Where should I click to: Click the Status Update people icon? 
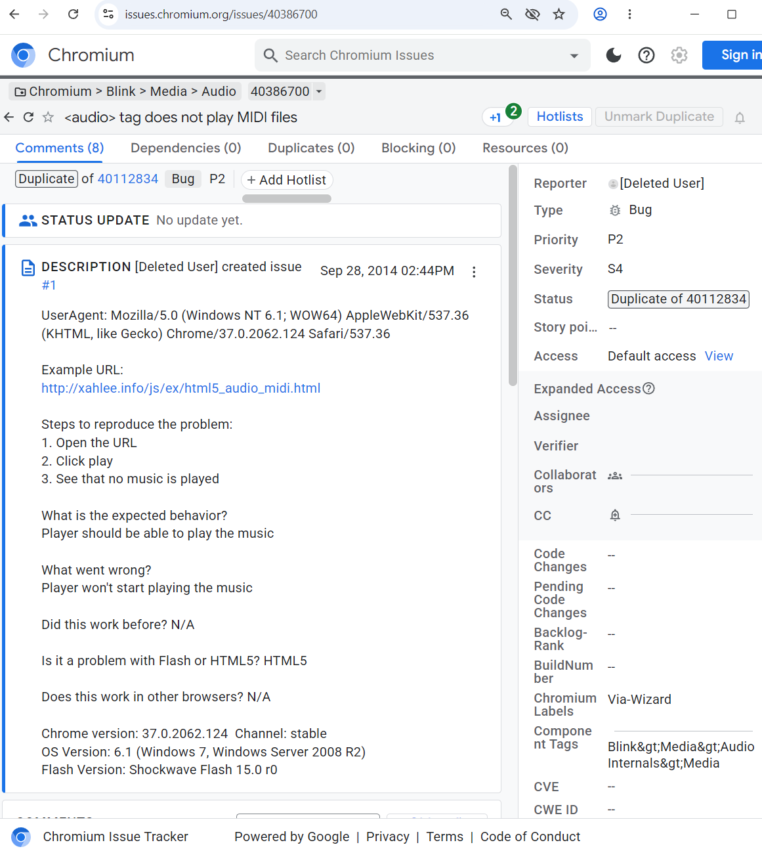[28, 221]
